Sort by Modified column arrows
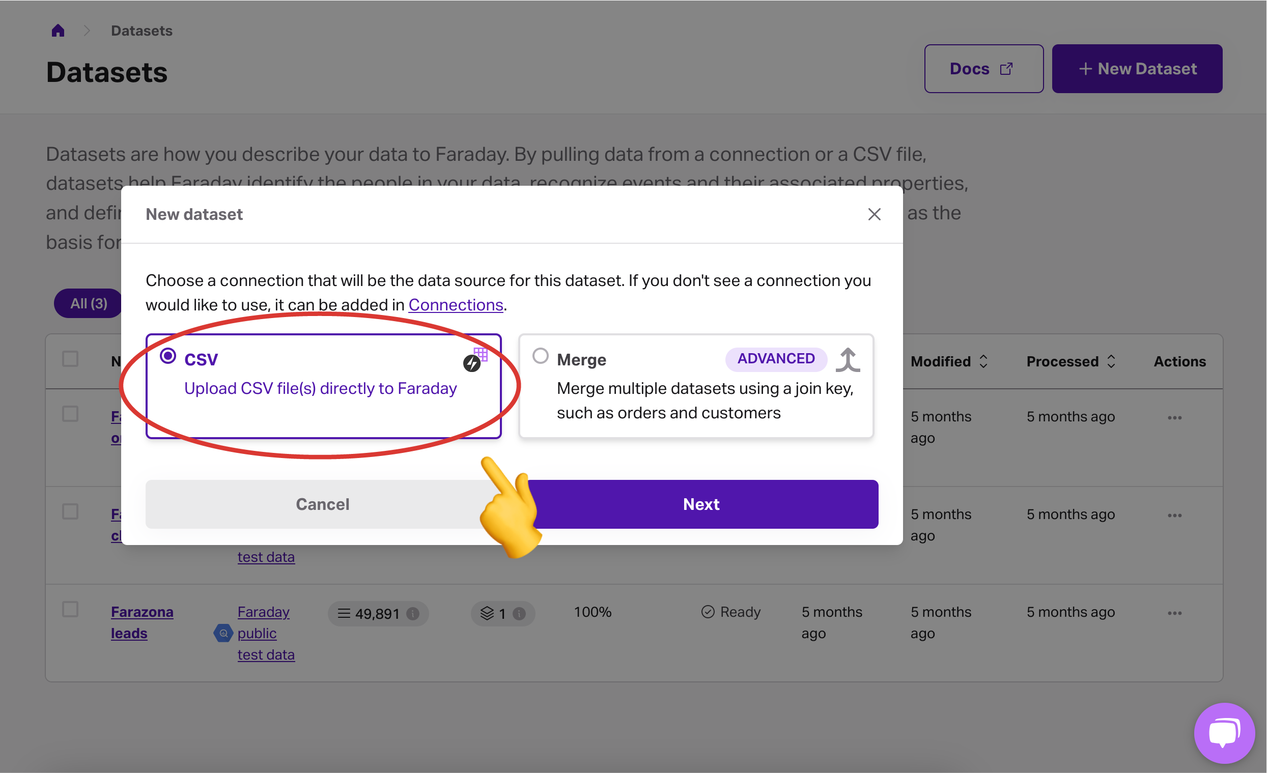The image size is (1267, 773). tap(983, 361)
